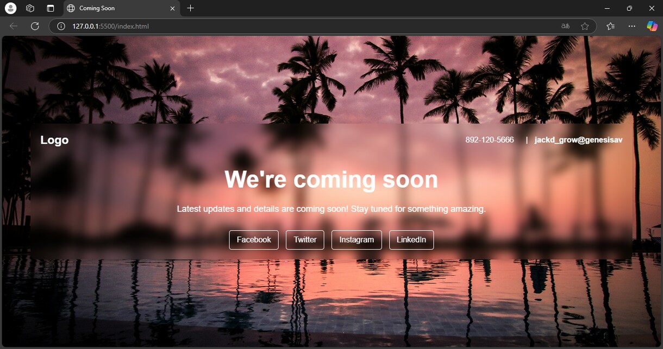Open the tab actions menu icon
The height and width of the screenshot is (349, 663).
click(x=51, y=8)
